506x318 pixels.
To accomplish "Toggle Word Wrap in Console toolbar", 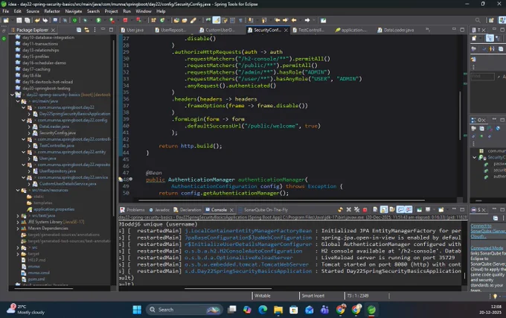I will (x=392, y=210).
